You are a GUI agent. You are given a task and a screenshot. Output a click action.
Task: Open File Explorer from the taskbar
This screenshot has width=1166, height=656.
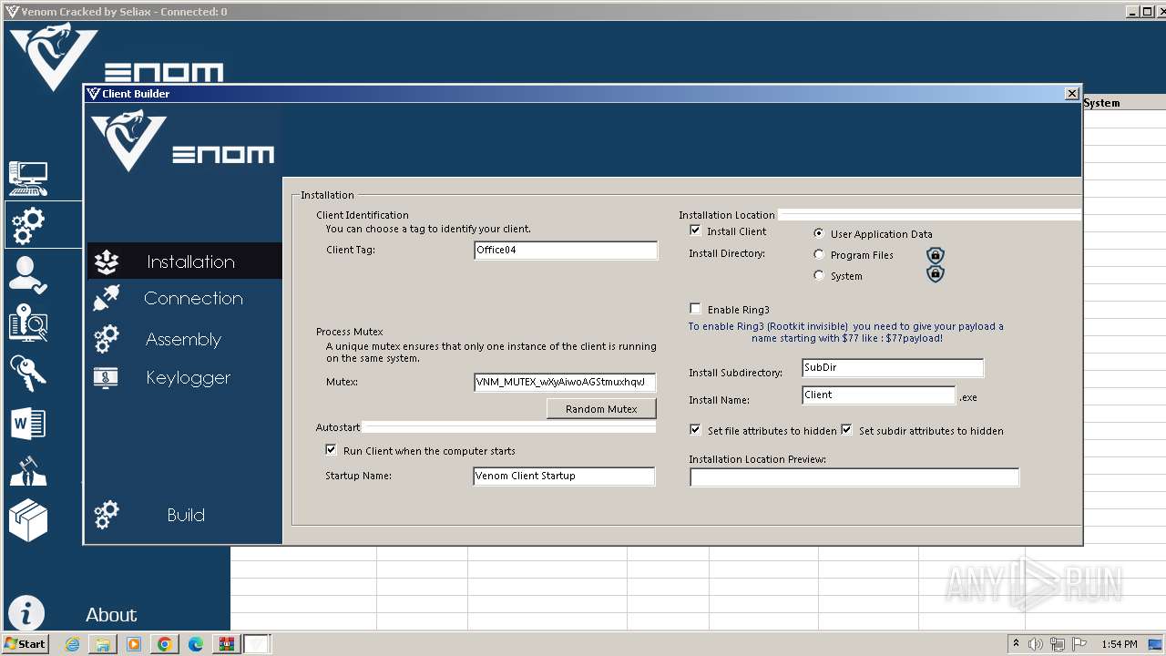(103, 644)
